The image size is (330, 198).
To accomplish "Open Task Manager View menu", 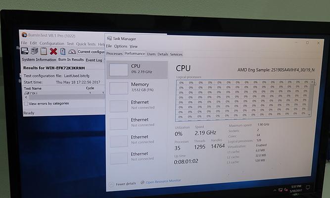I will click(x=134, y=47).
